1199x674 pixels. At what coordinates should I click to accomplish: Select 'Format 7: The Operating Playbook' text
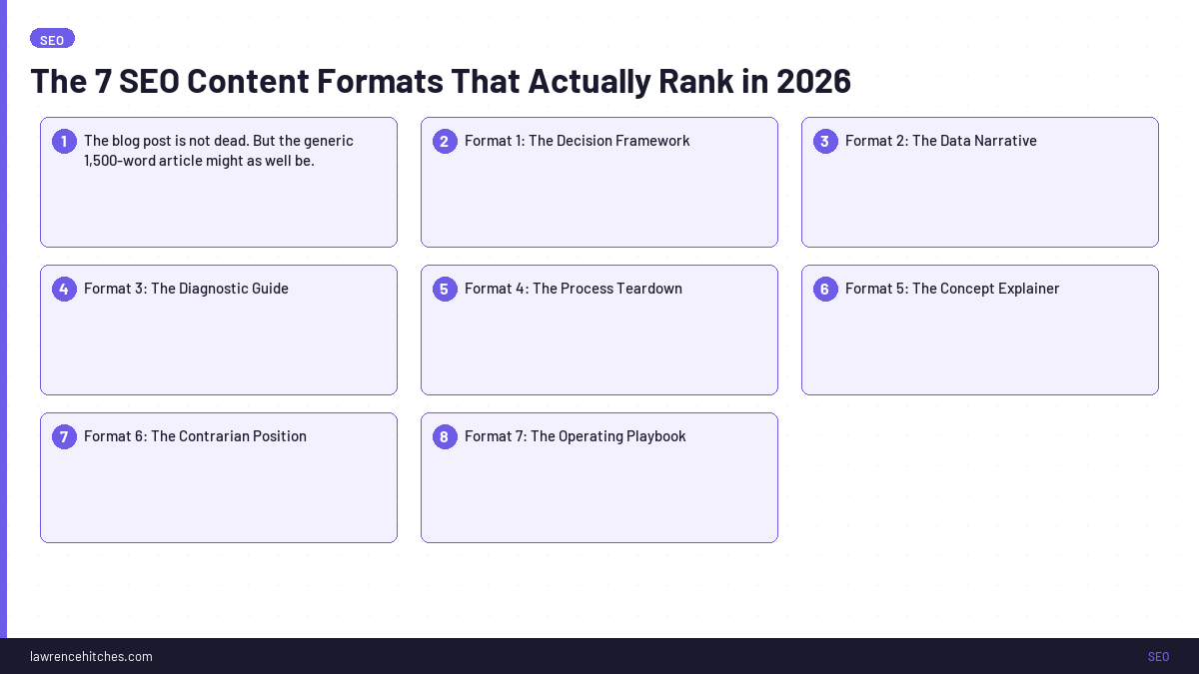[576, 436]
